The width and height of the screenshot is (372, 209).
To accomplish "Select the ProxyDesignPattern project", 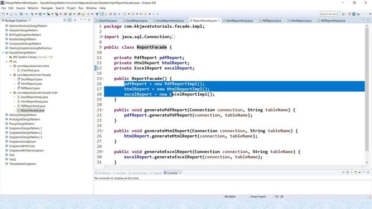I will 22,124.
